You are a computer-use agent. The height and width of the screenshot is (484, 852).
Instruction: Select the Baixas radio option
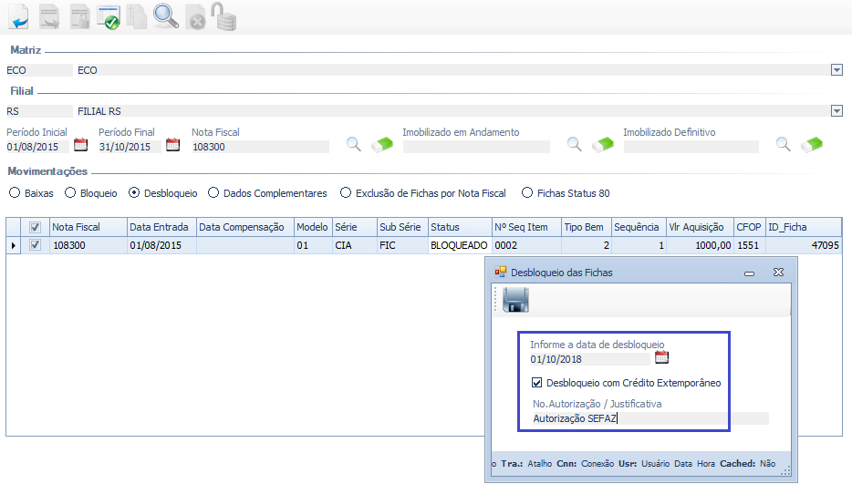(x=15, y=193)
